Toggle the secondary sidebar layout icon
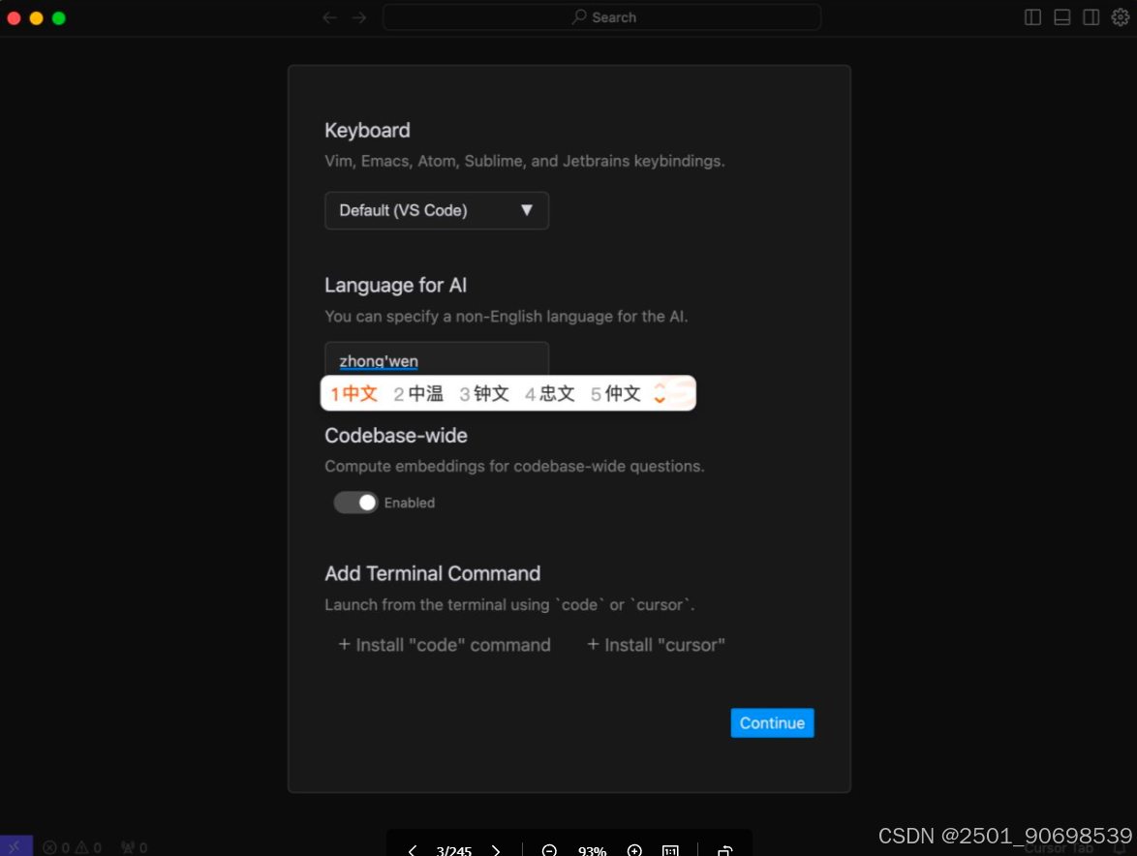The width and height of the screenshot is (1137, 856). point(1091,16)
